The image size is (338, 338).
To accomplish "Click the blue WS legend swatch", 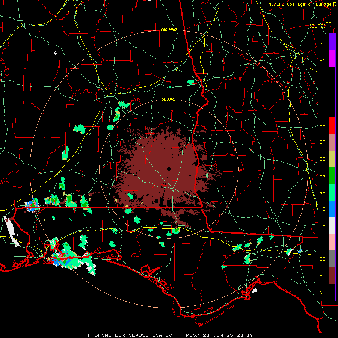I will tap(332, 209).
